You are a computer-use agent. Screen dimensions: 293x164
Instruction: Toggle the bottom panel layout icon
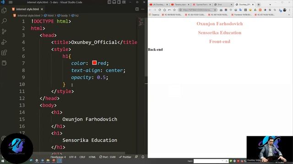coord(114,2)
